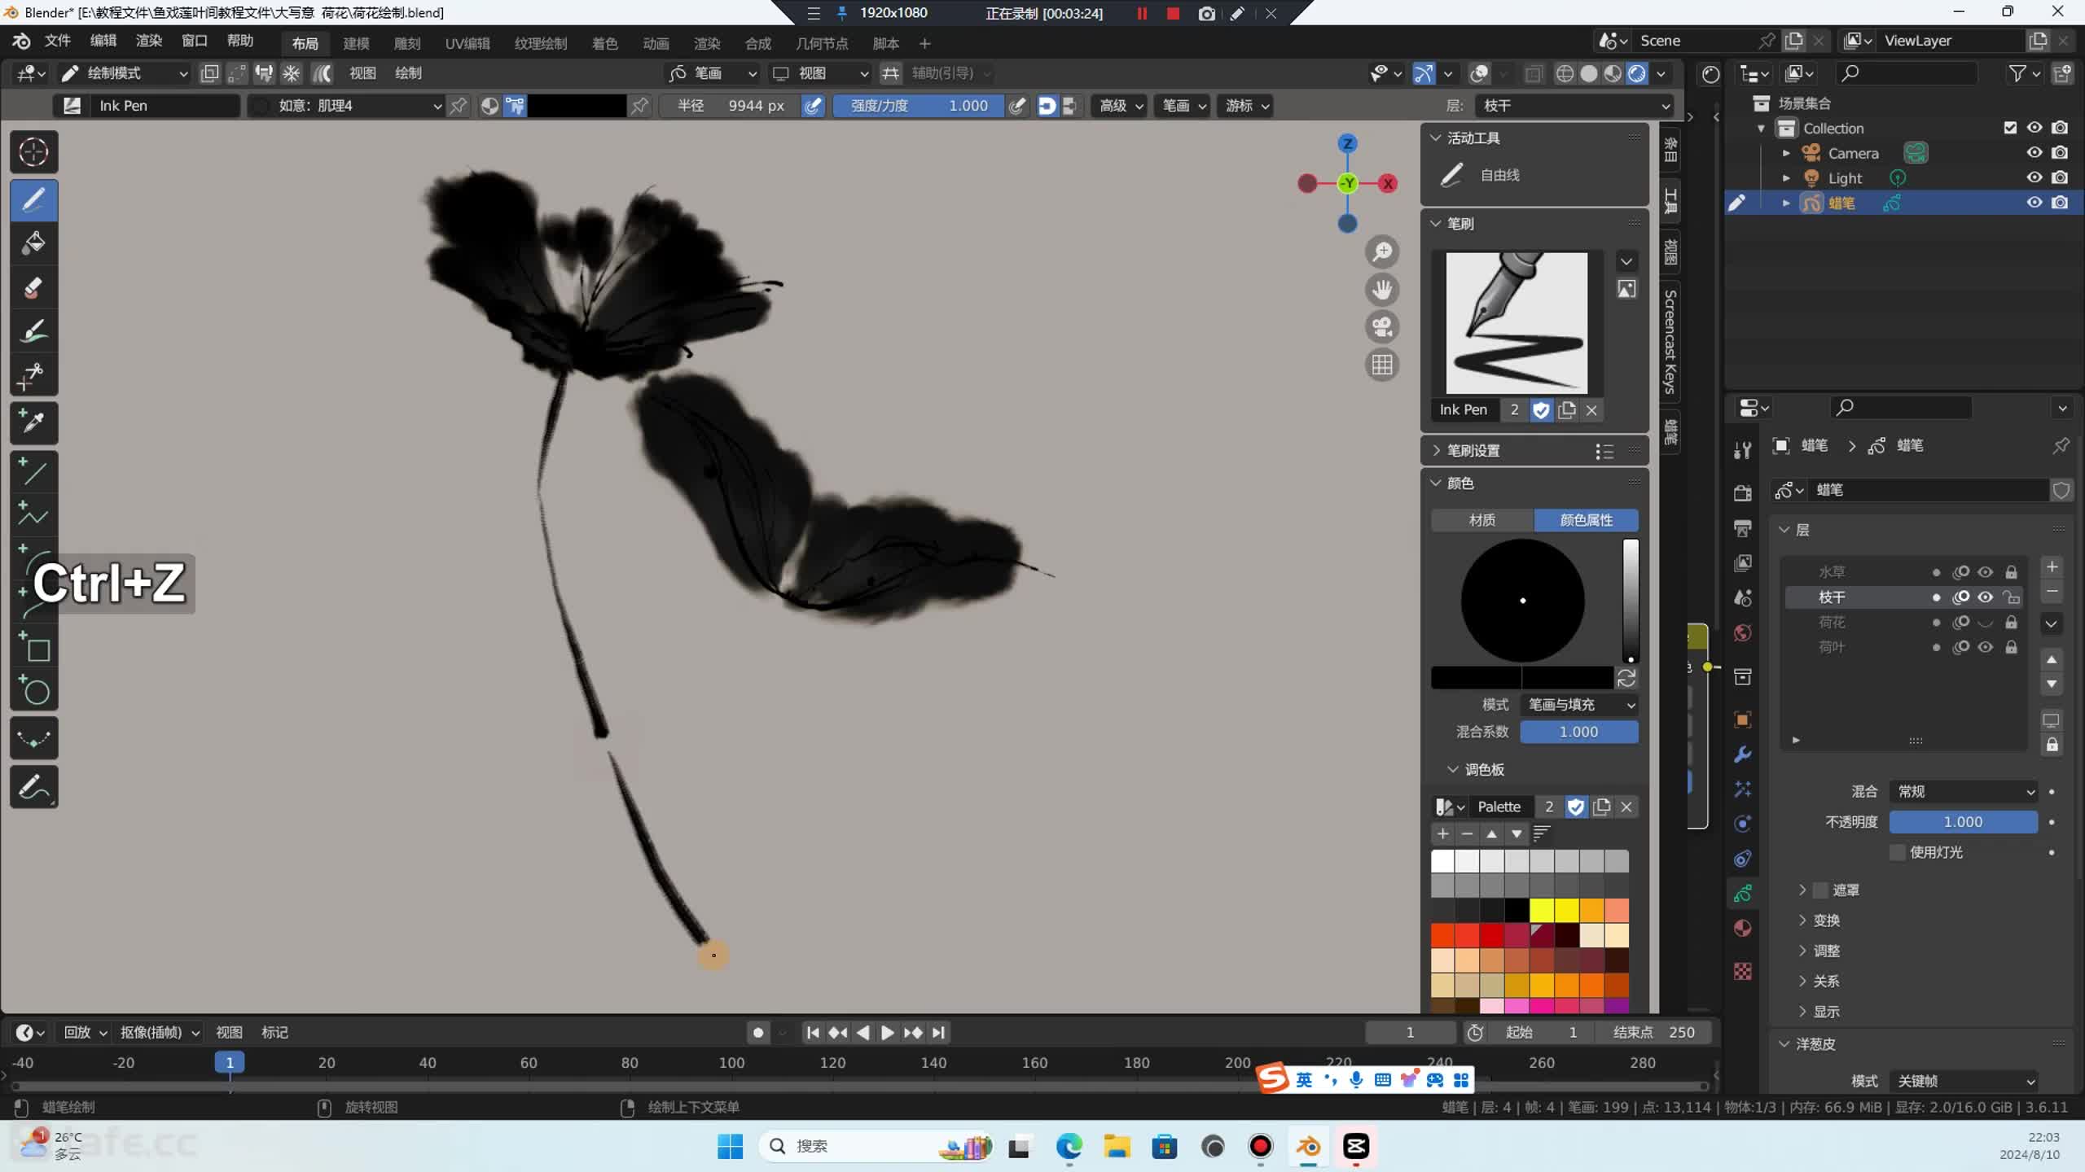Image resolution: width=2085 pixels, height=1172 pixels.
Task: Toggle visibility of the 枝干 layer
Action: pos(1986,597)
